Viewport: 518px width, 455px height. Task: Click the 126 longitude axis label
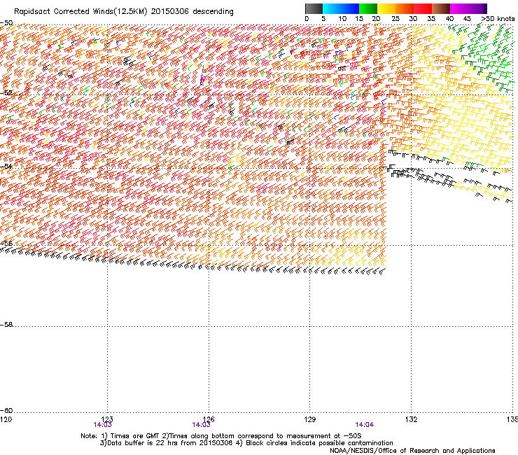coord(209,419)
